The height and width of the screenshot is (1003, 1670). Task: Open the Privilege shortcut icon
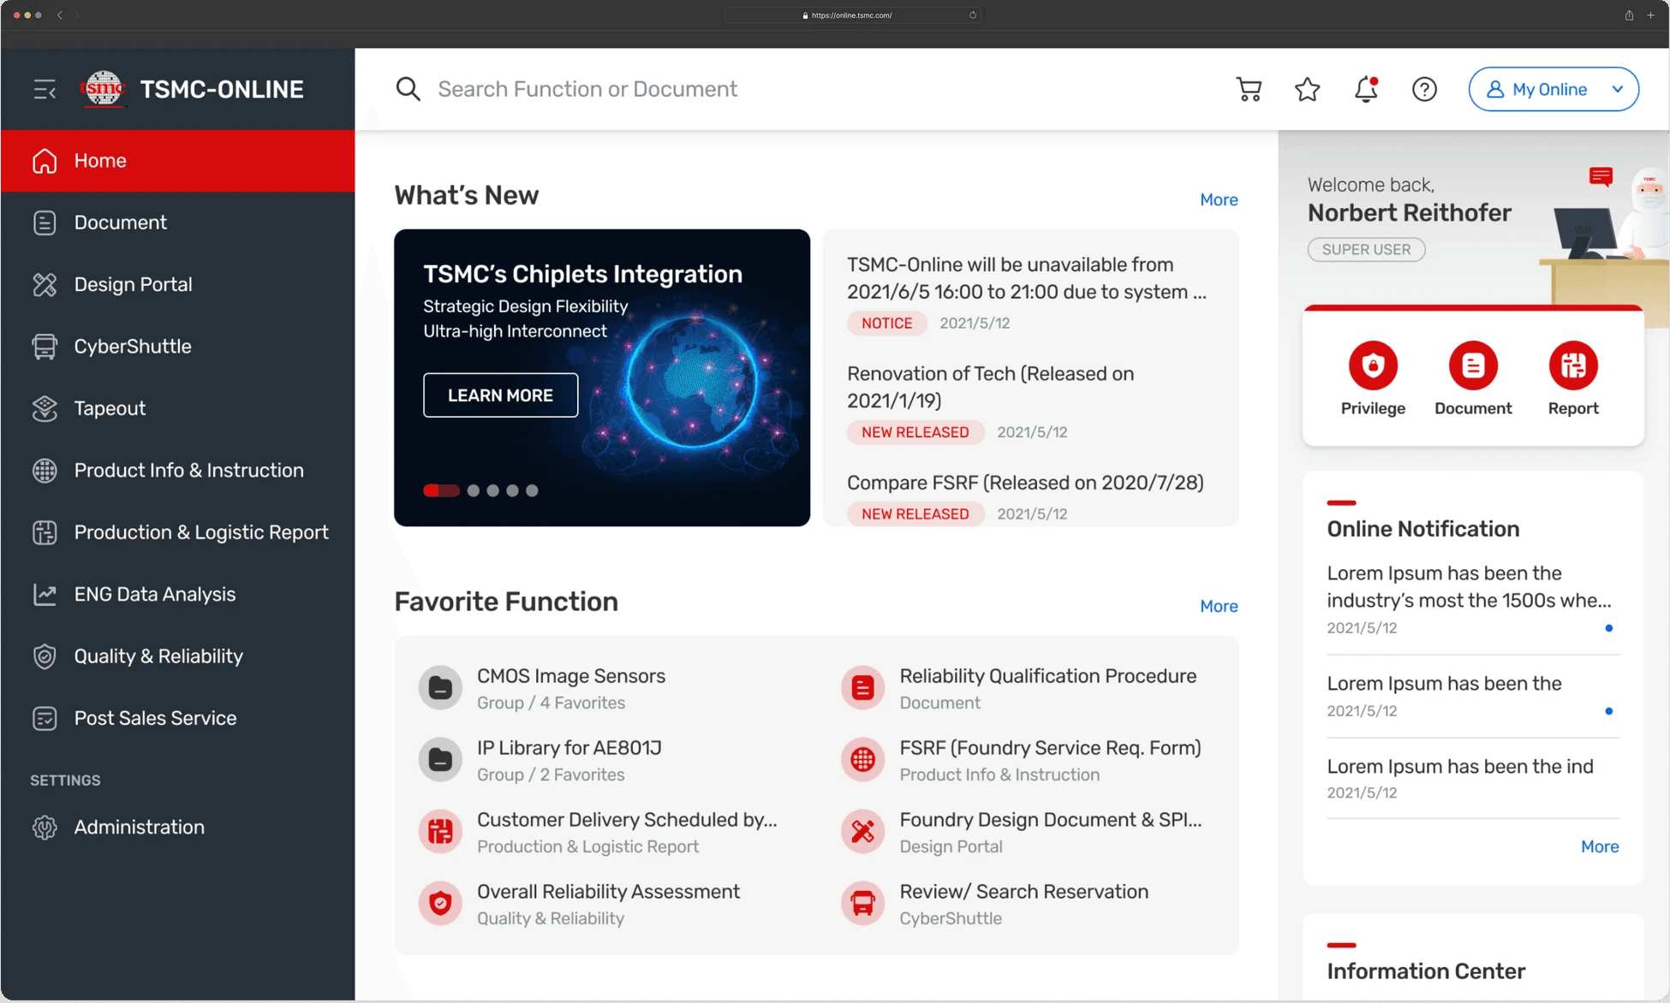1373,365
